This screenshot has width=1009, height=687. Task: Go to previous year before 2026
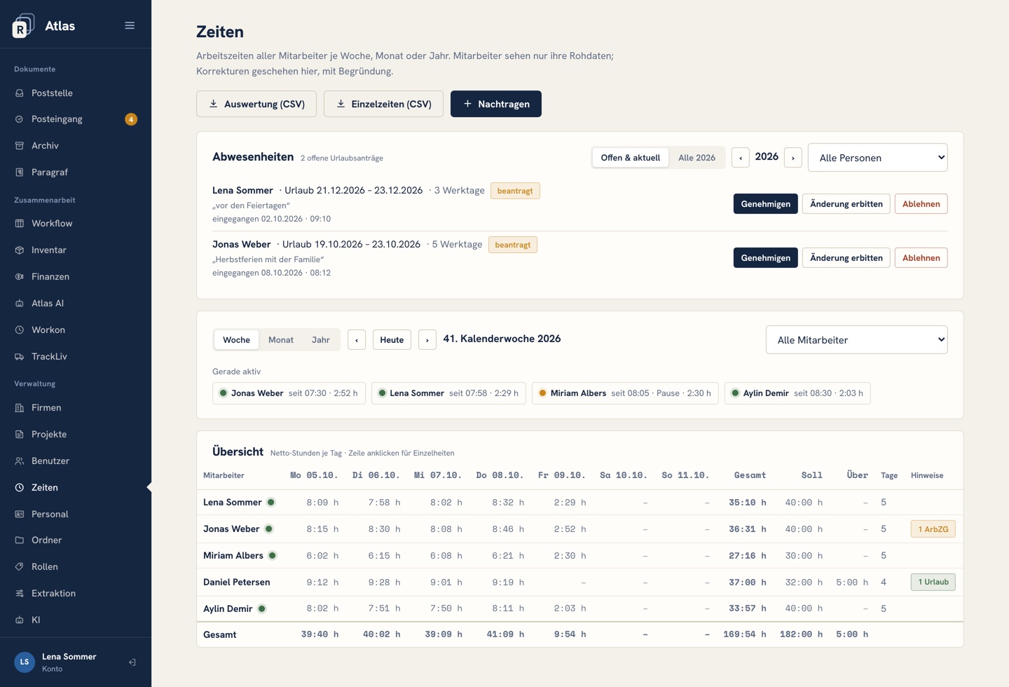pos(741,158)
